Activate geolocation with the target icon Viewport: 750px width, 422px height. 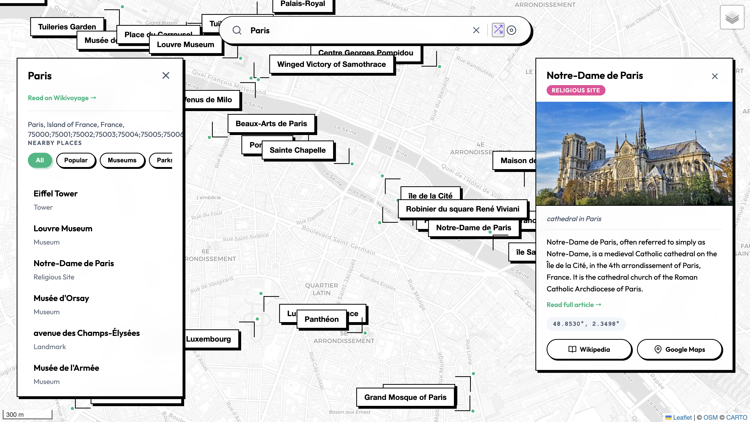pyautogui.click(x=511, y=30)
